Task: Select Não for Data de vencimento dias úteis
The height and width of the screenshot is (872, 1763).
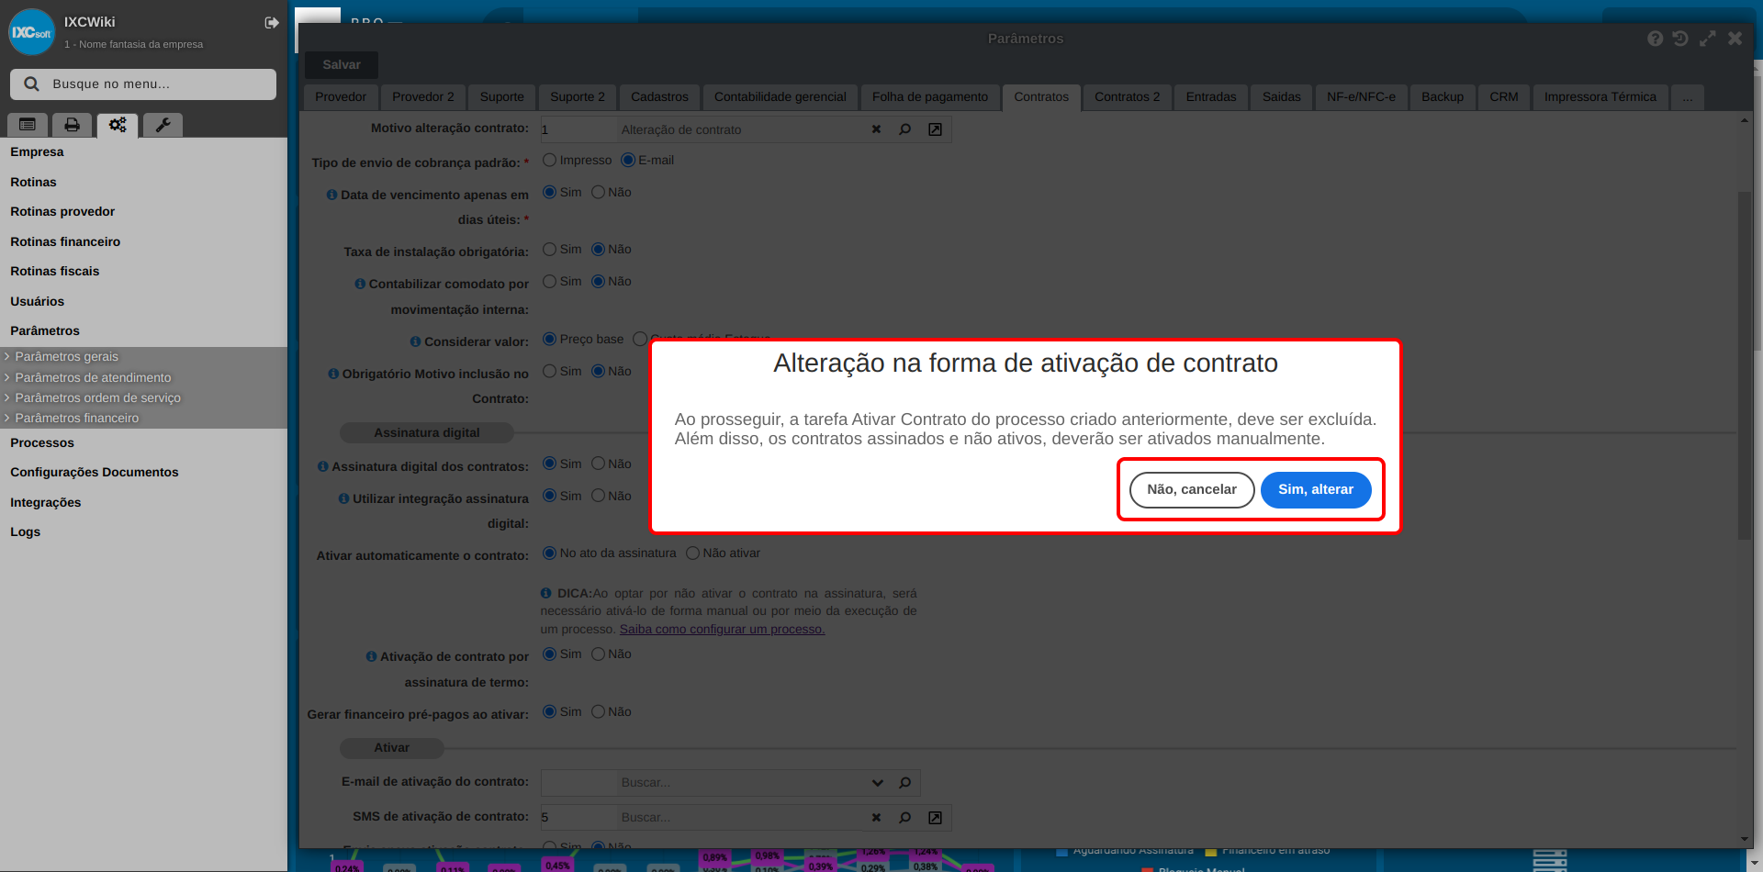Action: (598, 192)
